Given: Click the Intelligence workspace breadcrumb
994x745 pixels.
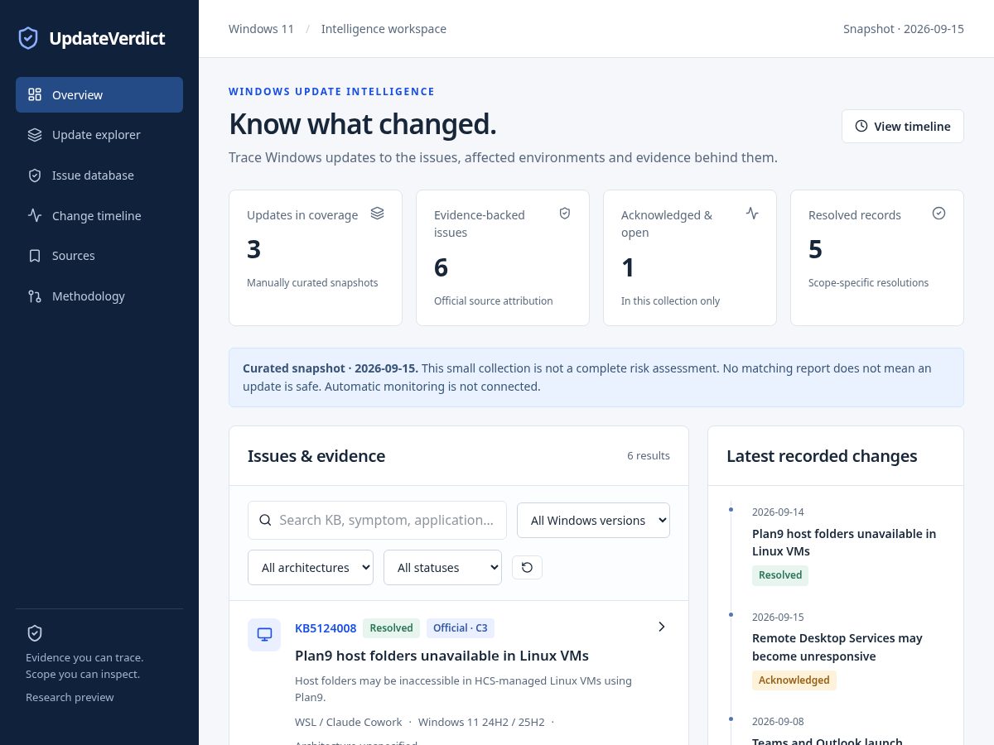Looking at the screenshot, I should [384, 29].
